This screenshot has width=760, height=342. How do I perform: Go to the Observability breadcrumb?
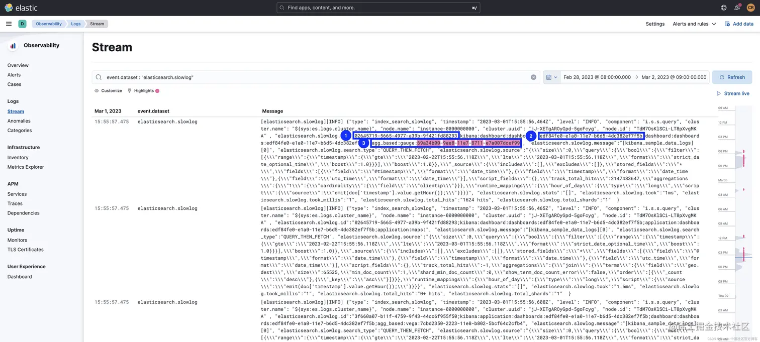pos(49,24)
